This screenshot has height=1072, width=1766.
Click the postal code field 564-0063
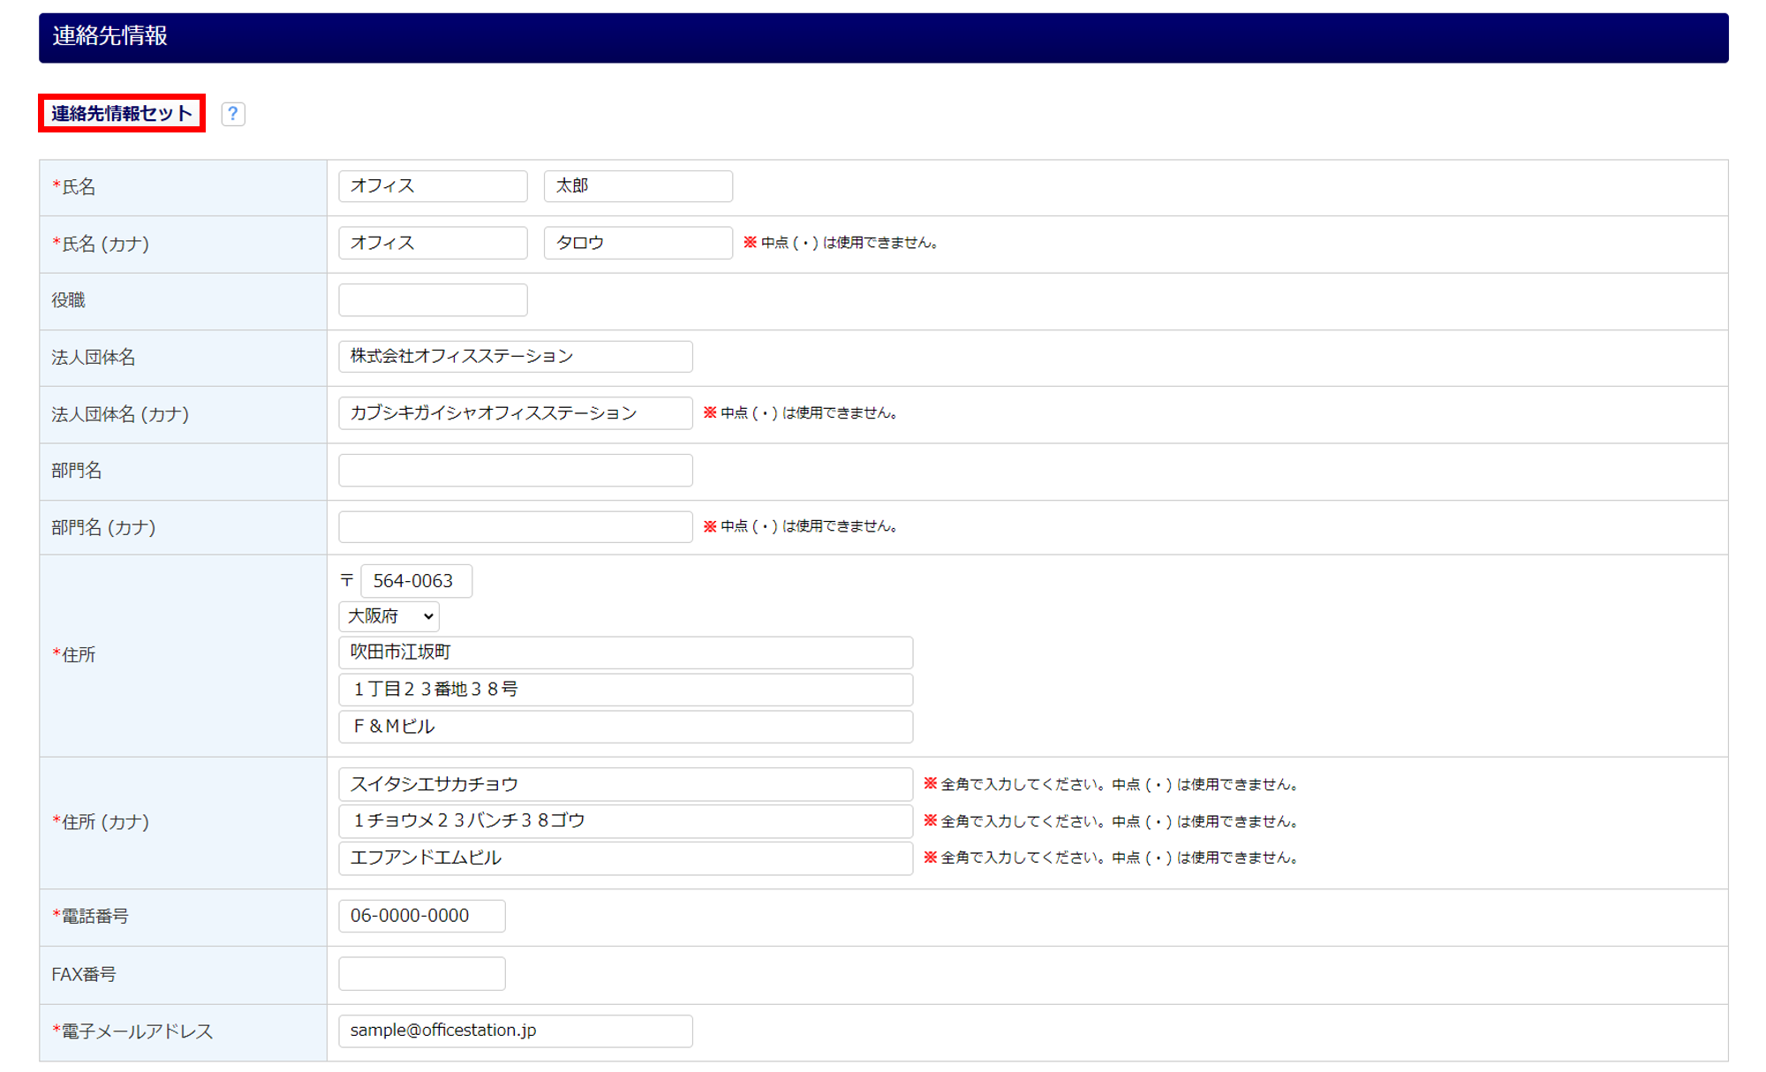(x=416, y=581)
